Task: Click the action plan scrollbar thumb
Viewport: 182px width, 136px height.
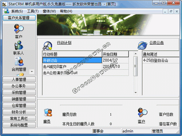Action: (135, 66)
